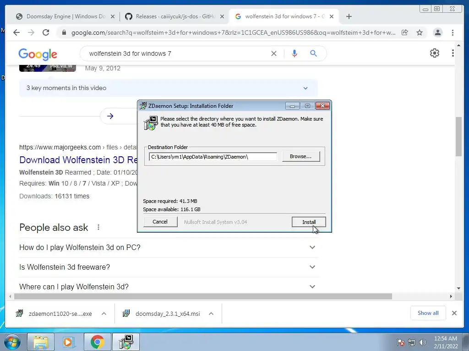Click the majorgeeks.com URL breadcrumb
The width and height of the screenshot is (469, 351).
pyautogui.click(x=78, y=147)
